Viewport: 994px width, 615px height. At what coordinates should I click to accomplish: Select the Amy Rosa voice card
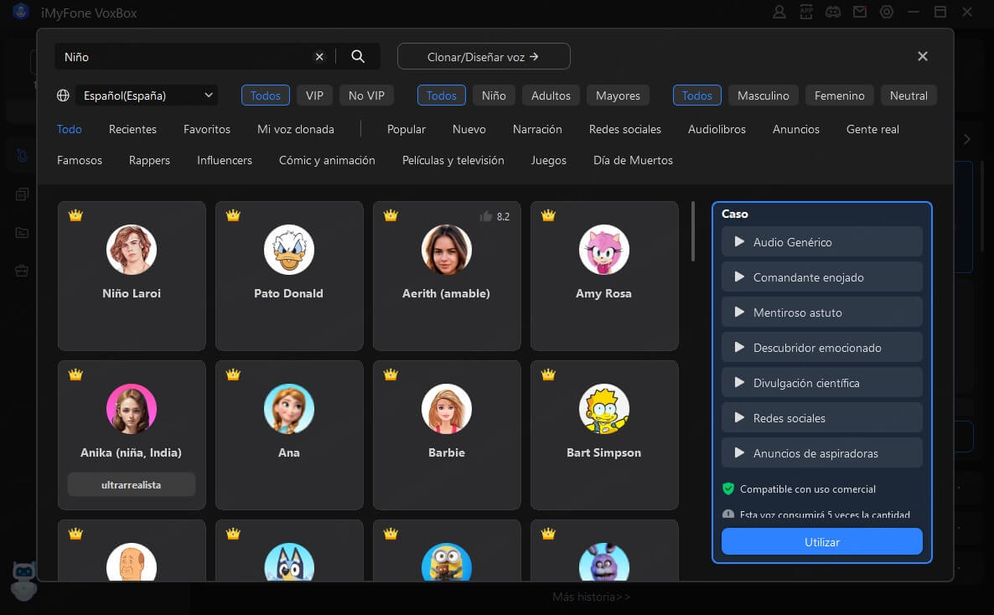[604, 276]
